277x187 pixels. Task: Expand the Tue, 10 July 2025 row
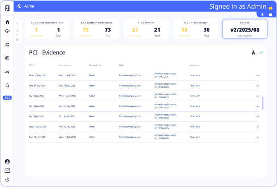tap(257, 137)
